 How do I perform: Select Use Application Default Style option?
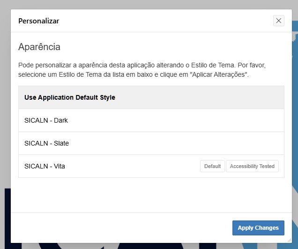[70, 97]
